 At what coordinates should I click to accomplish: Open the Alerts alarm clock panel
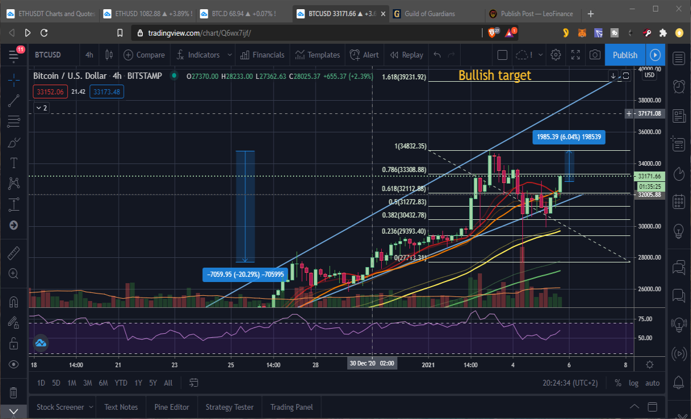(x=679, y=86)
